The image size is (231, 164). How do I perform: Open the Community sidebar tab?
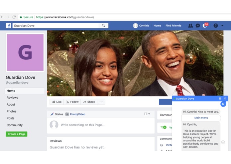point(15,125)
